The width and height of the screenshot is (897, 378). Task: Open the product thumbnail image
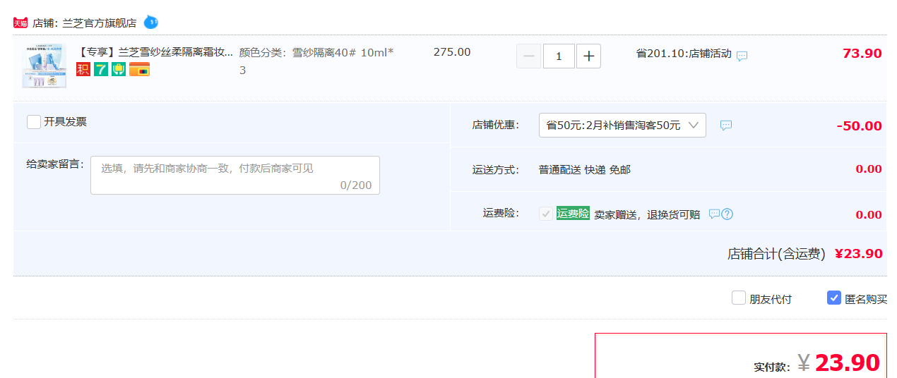(44, 66)
